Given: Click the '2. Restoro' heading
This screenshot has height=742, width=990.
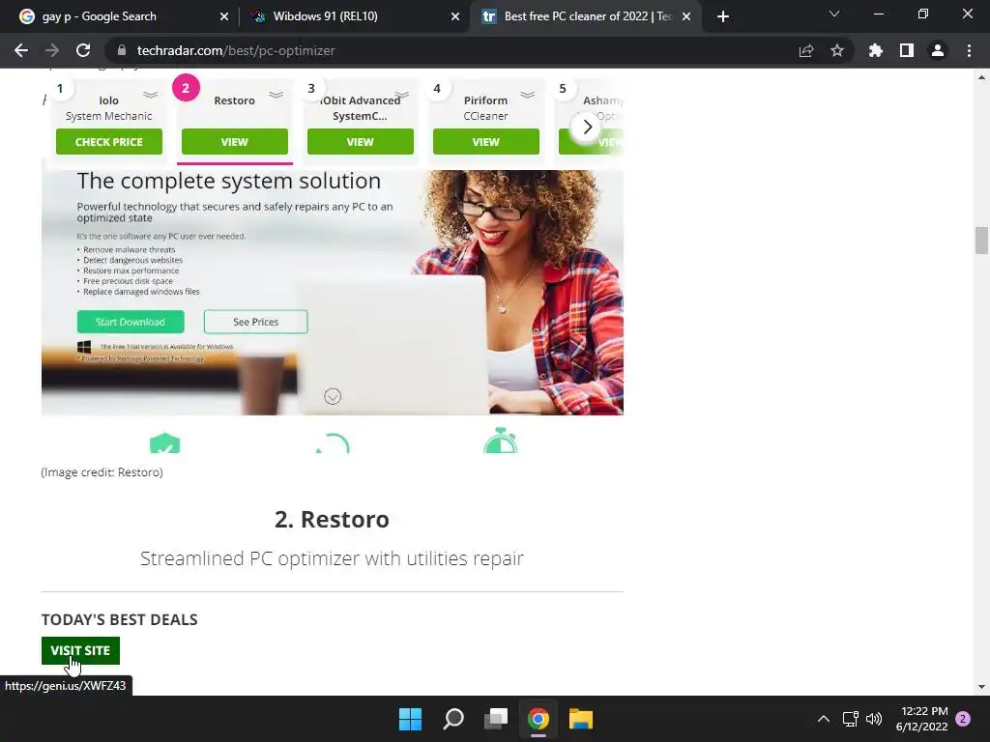Looking at the screenshot, I should click(x=333, y=519).
